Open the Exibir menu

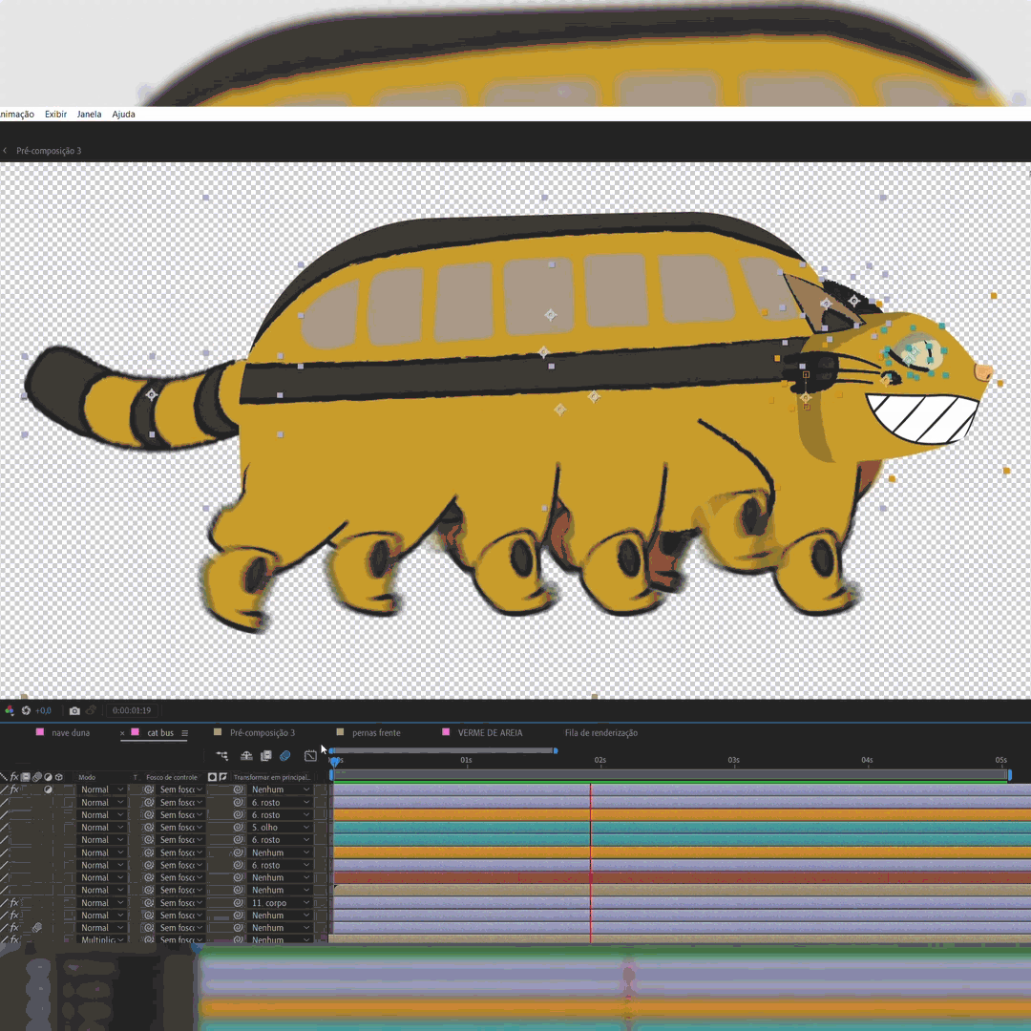(56, 114)
